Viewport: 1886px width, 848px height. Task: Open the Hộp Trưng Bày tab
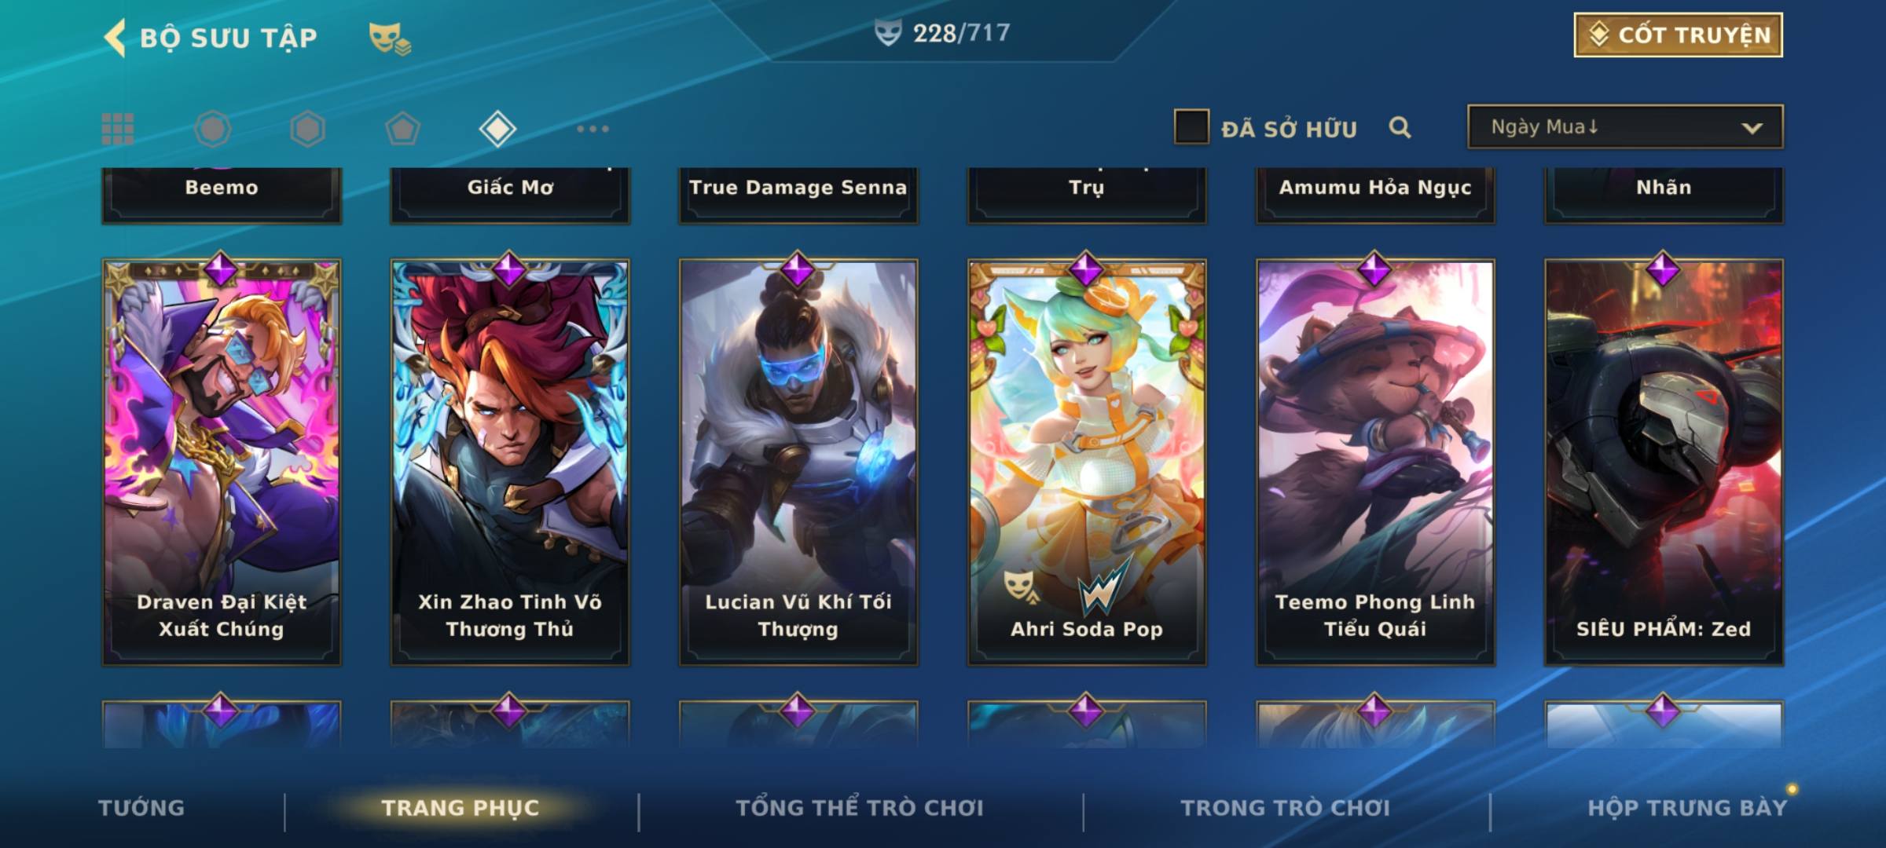tap(1687, 808)
